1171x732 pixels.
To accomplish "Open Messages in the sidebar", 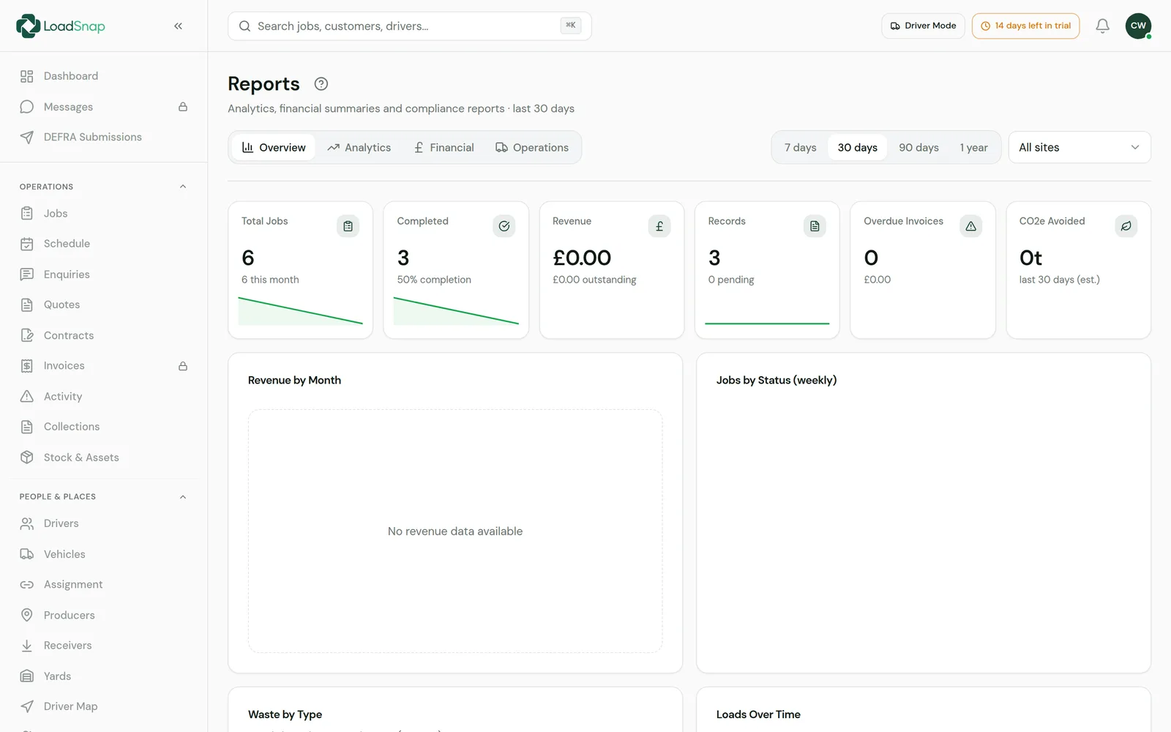I will 103,107.
